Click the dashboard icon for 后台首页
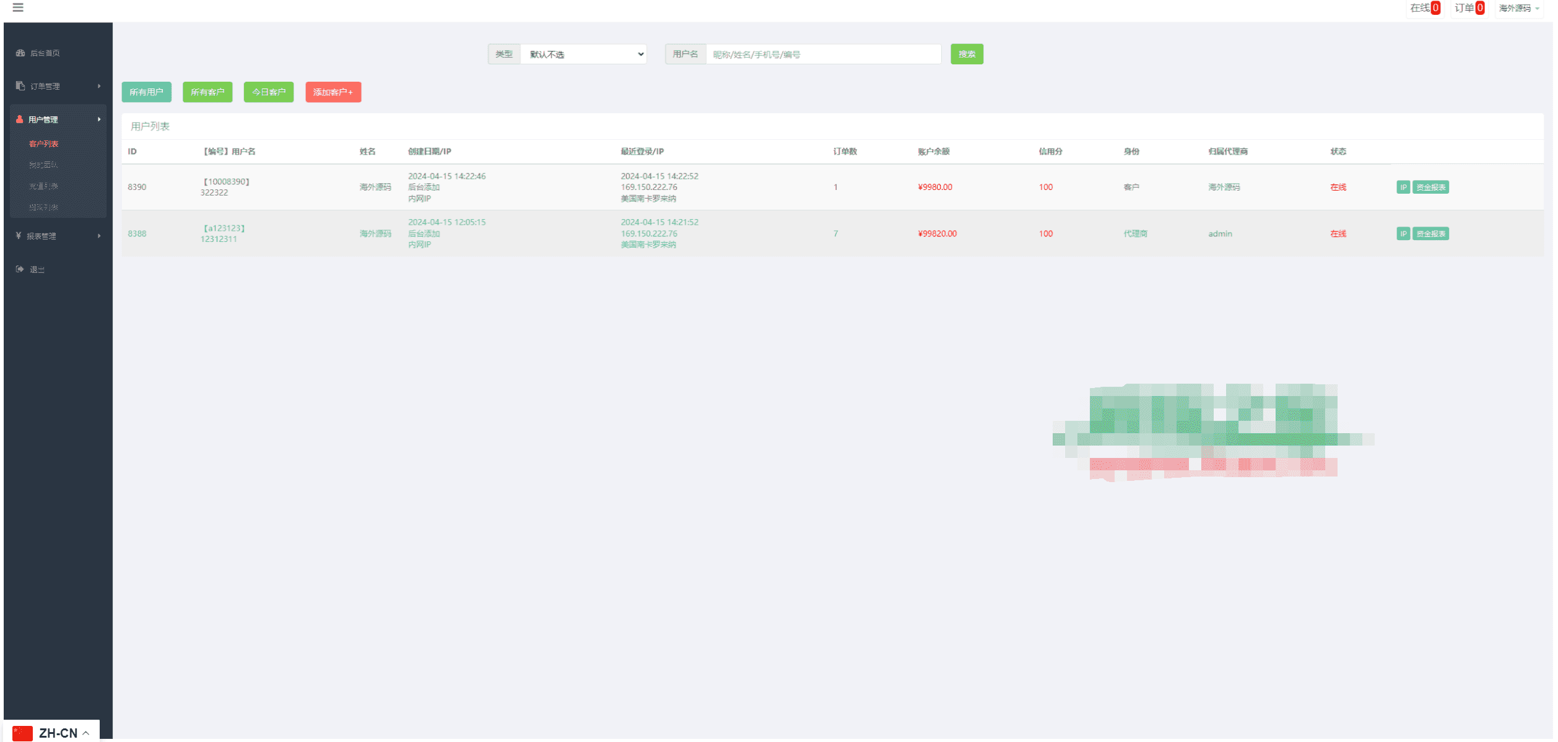 [20, 53]
